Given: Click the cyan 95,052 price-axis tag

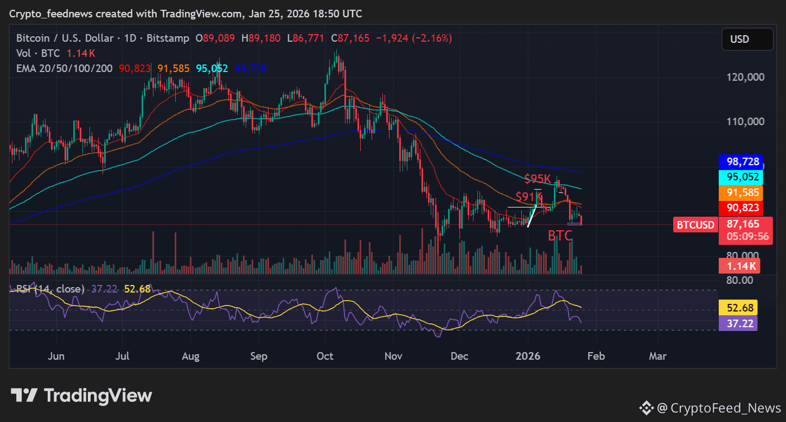Looking at the screenshot, I should 740,177.
